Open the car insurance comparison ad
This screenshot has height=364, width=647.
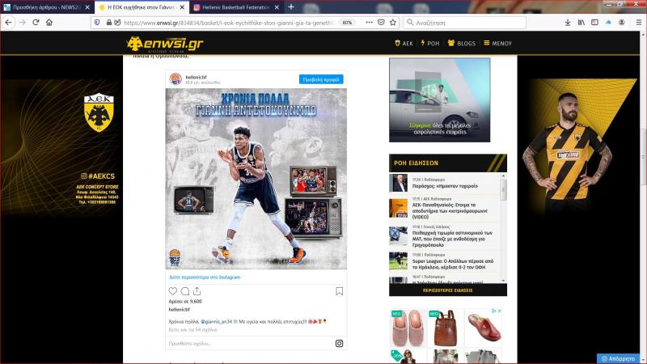pyautogui.click(x=439, y=99)
